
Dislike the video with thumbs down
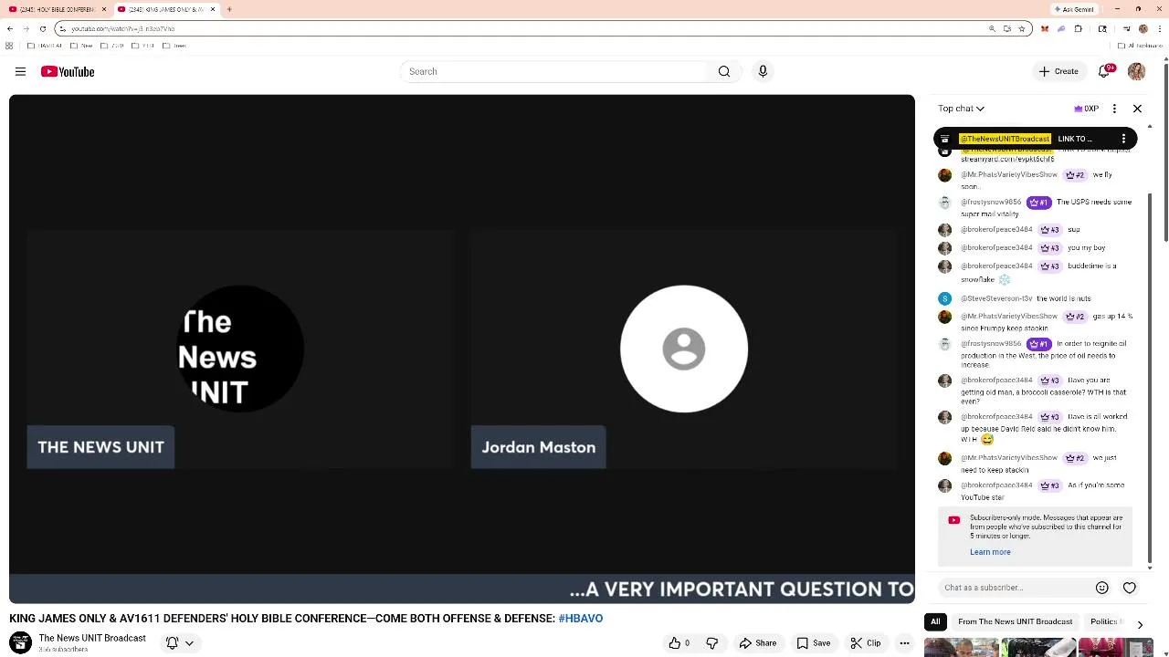711,643
